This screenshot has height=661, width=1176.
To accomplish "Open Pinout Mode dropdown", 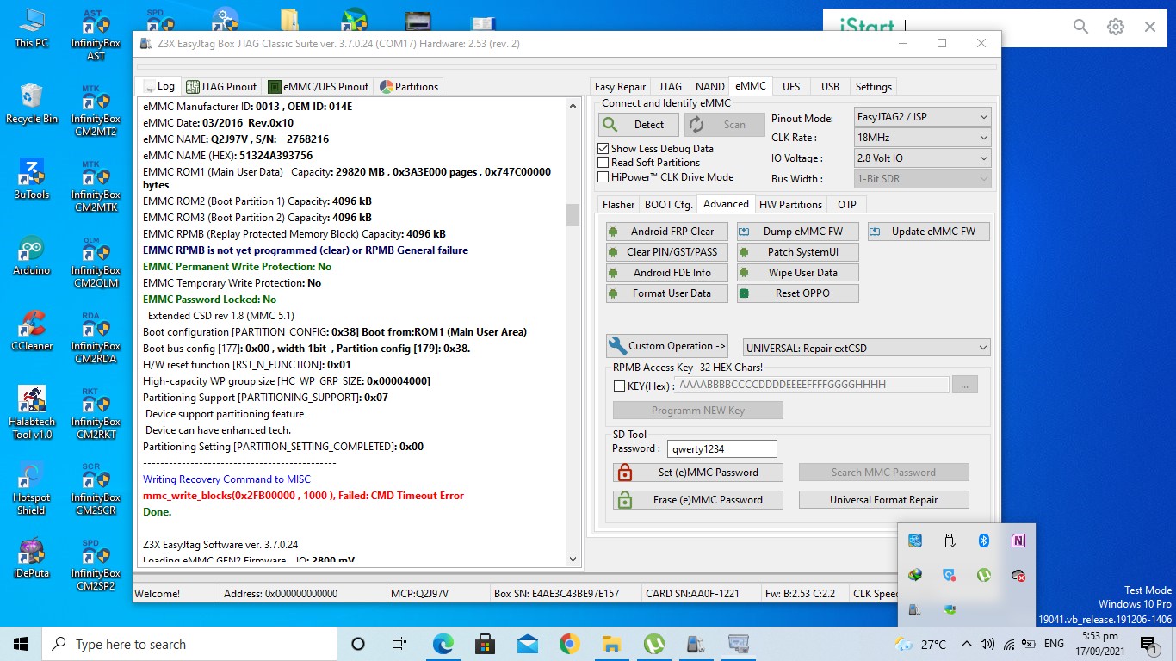I will coord(922,117).
